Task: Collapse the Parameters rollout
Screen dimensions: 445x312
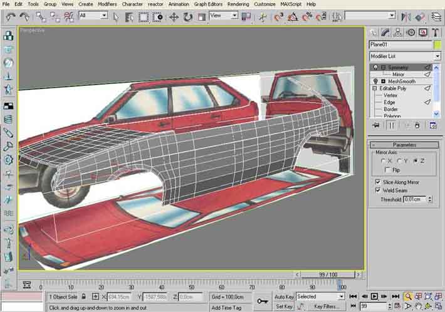Action: (405, 145)
